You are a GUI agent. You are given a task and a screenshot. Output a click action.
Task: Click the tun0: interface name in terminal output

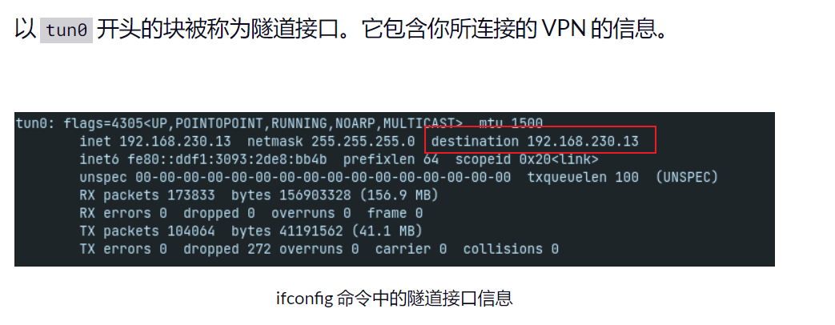pos(35,123)
